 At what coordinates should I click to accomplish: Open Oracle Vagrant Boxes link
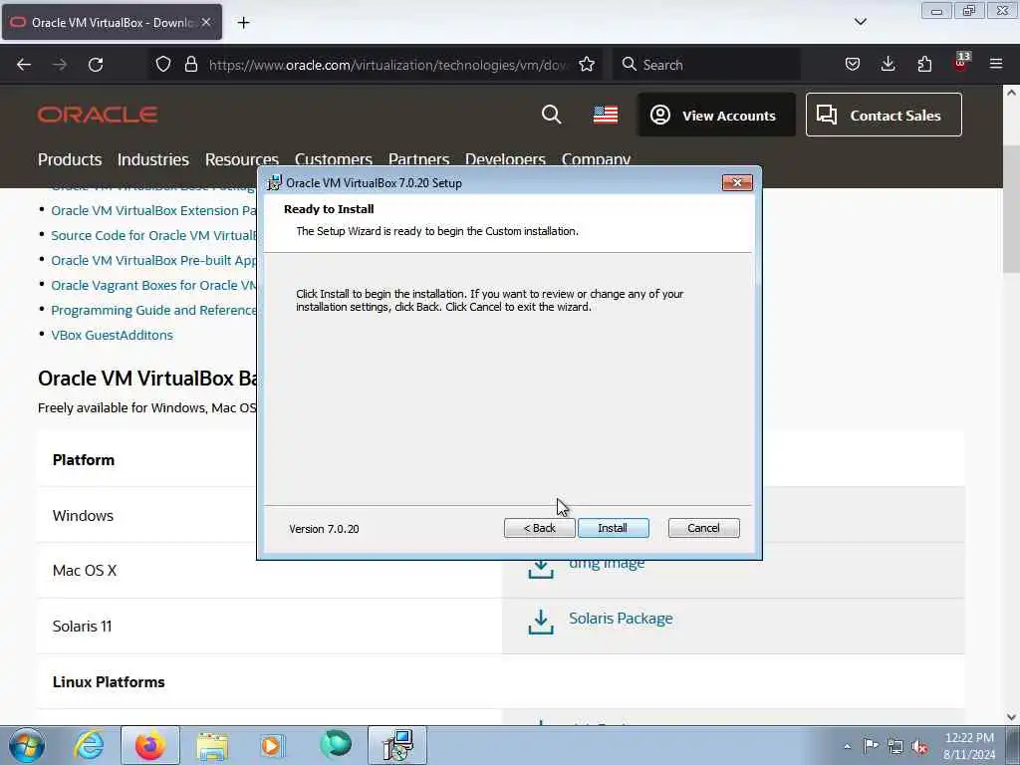[x=153, y=286]
